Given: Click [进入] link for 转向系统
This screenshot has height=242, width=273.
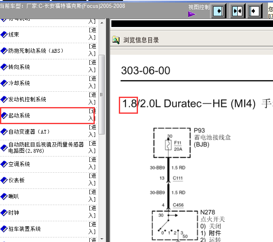Looking at the screenshot, I should pos(92,66).
